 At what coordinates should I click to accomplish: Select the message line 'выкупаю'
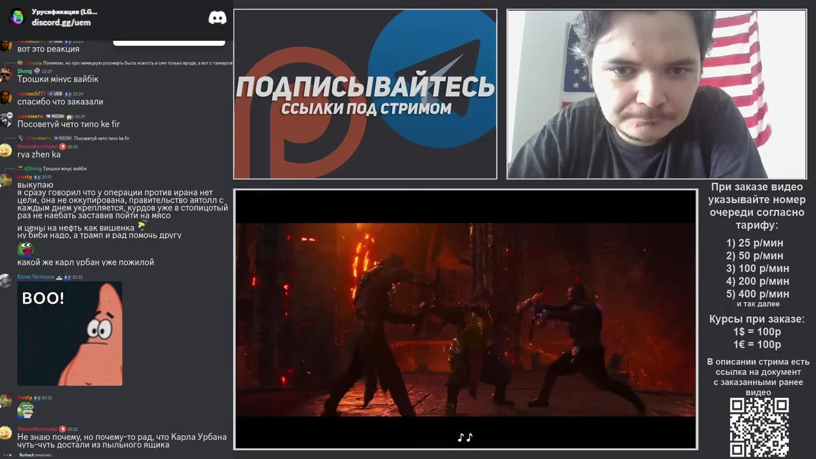point(36,184)
